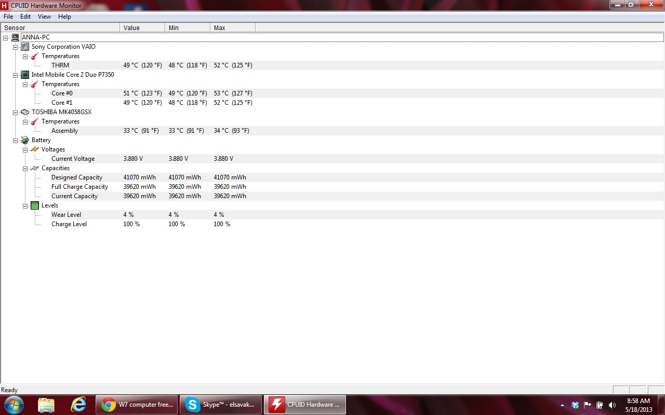Viewport: 665px width, 415px height.
Task: Click the Sony Corporation VAIO motherboard icon
Action: (x=25, y=47)
